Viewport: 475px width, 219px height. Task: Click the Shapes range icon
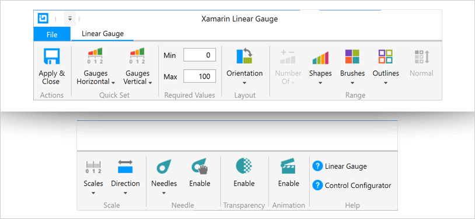coord(320,58)
